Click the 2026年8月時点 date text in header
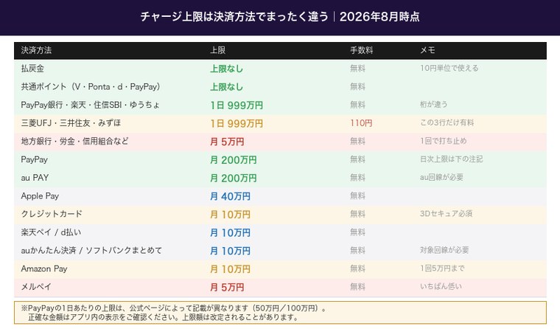The image size is (560, 329). (379, 17)
